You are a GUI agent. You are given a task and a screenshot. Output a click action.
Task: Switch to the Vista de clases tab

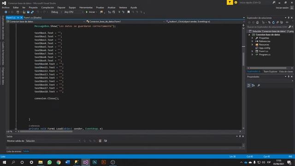286,71
